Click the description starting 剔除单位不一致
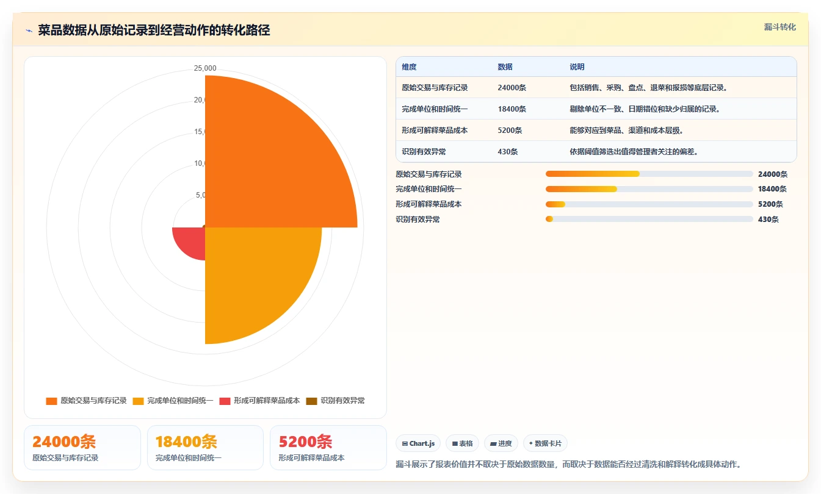The width and height of the screenshot is (821, 494). point(645,109)
